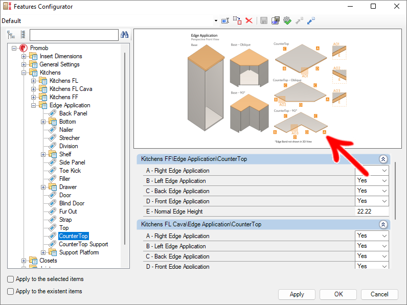The image size is (407, 305).
Task: Open Kitchens FF D - Front Edge dropdown
Action: (385, 201)
